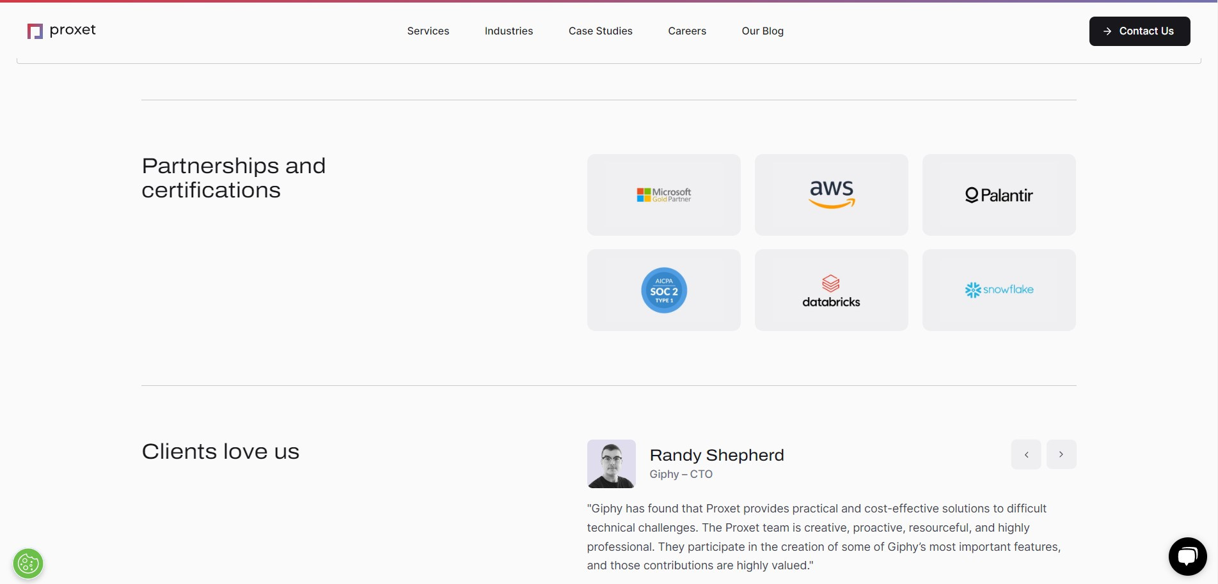Click the Palantir partner logo
The height and width of the screenshot is (584, 1218).
pyautogui.click(x=999, y=195)
